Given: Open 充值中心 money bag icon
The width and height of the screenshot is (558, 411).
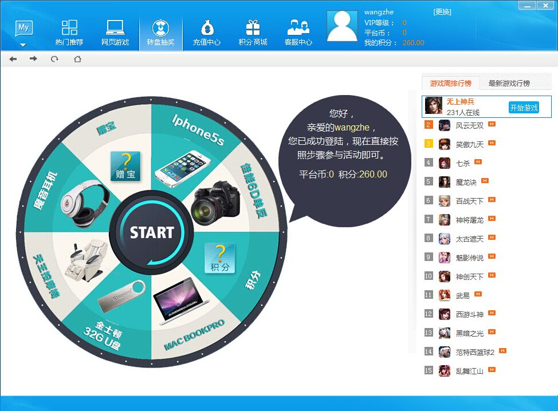Looking at the screenshot, I should [207, 27].
